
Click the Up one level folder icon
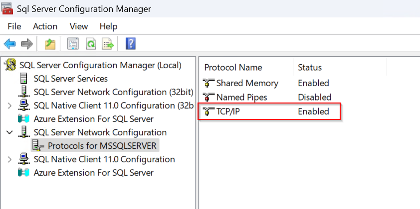pyautogui.click(x=50, y=44)
